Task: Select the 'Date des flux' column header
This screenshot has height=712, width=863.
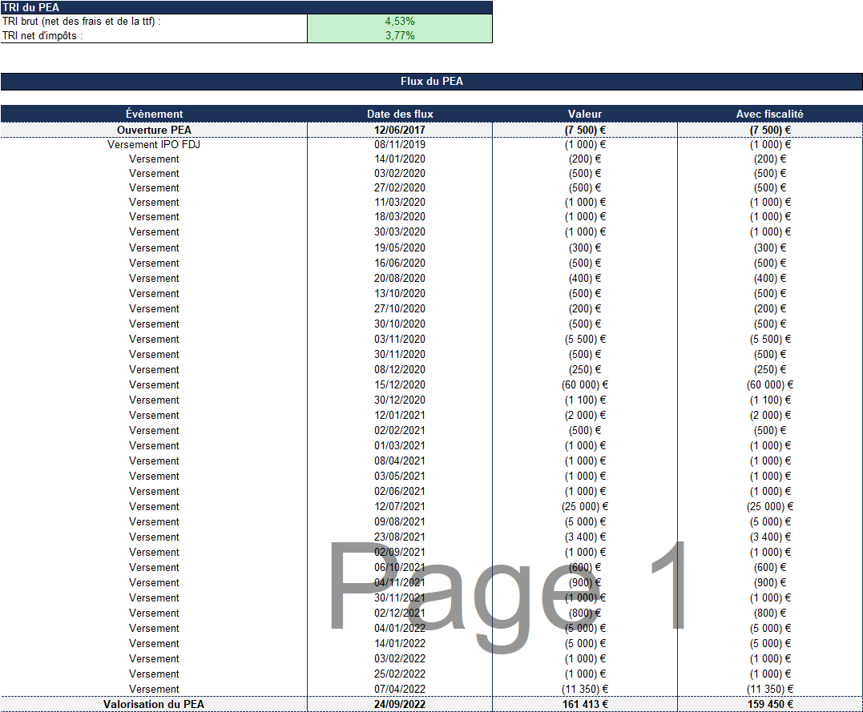Action: [400, 114]
